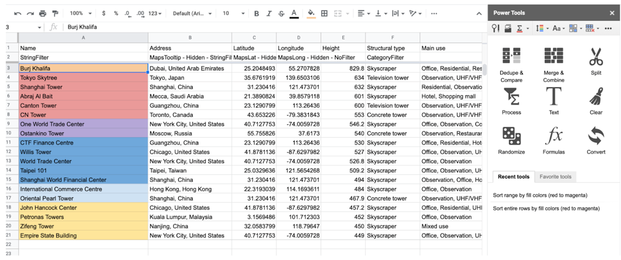Open the Dedupe & Compare tool
This screenshot has height=260, width=621.
pyautogui.click(x=511, y=65)
